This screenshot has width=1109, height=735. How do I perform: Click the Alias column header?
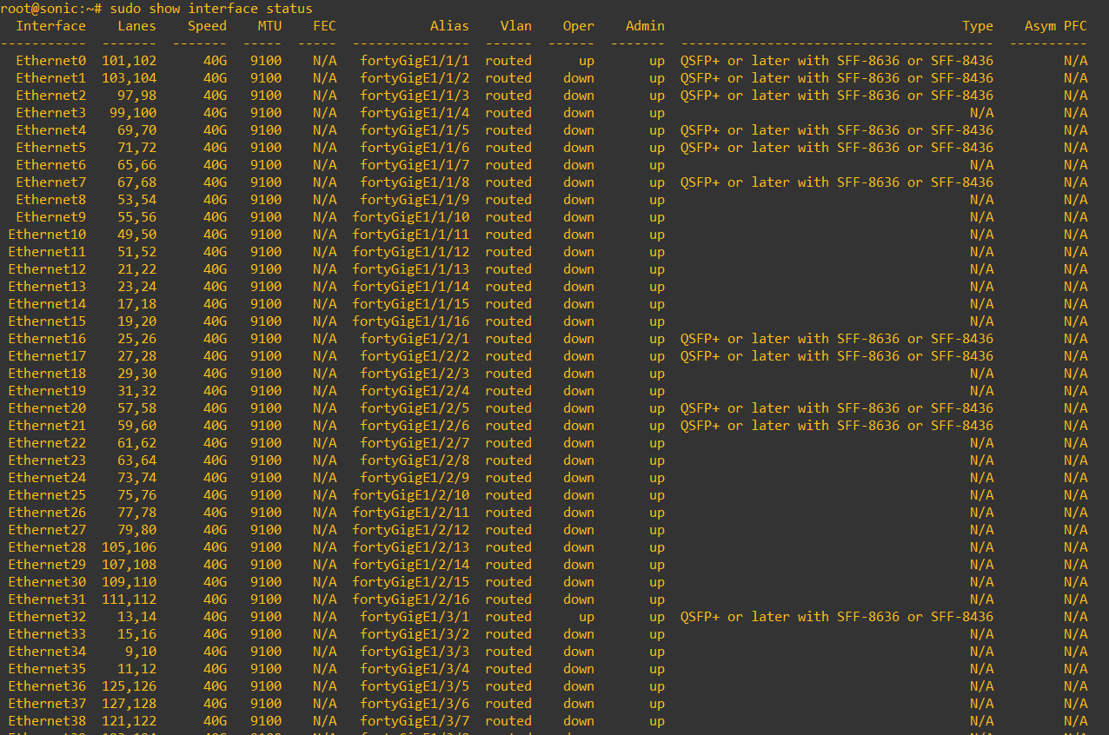tap(449, 25)
